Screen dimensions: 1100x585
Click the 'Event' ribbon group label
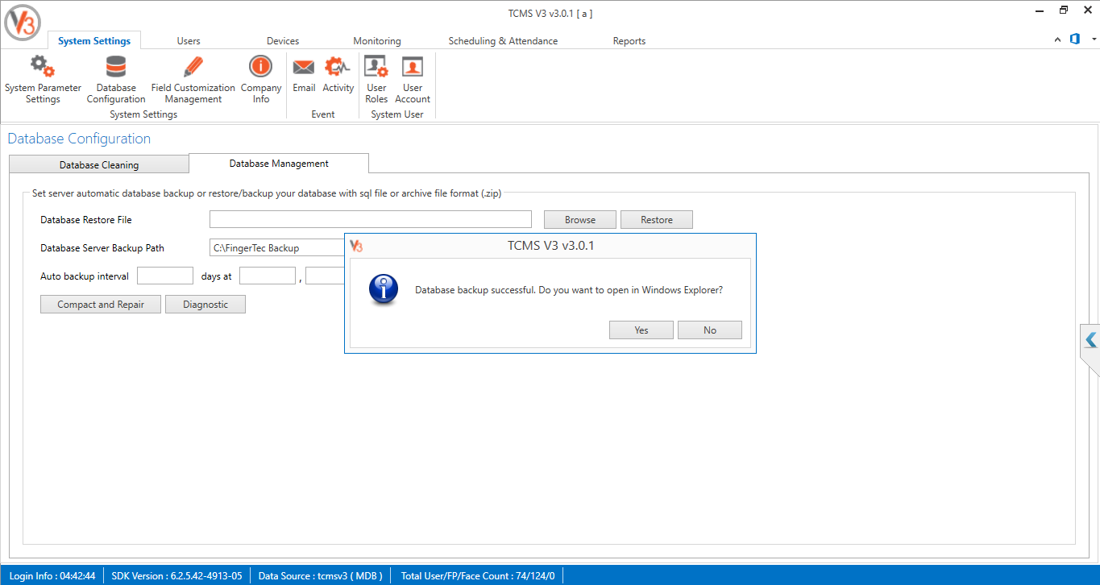tap(323, 114)
